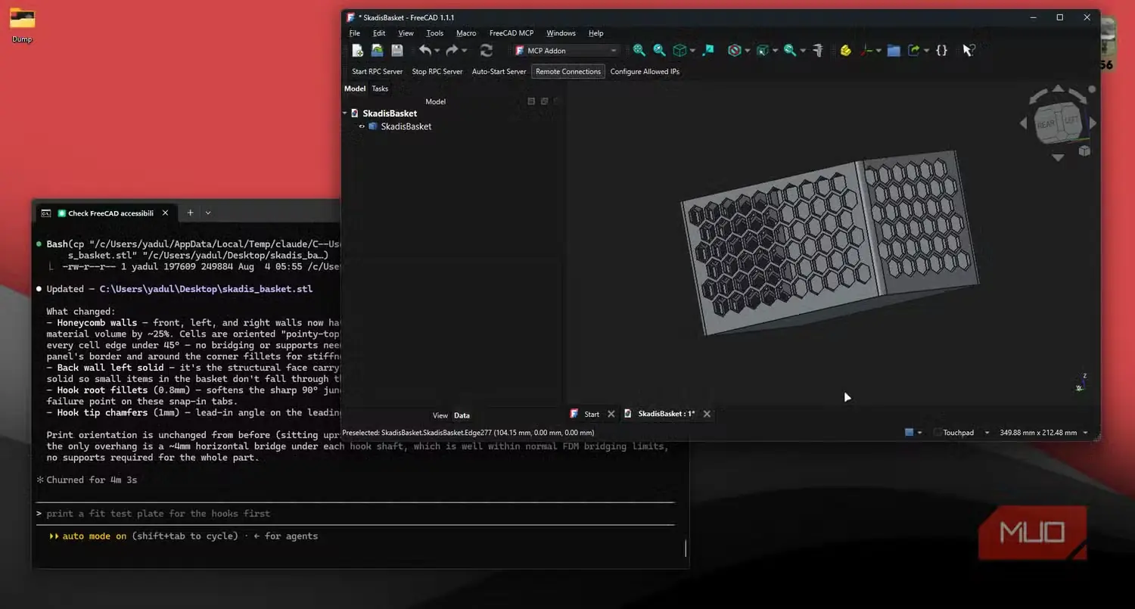Undo the last action in FreeCAD
Image resolution: width=1135 pixels, height=609 pixels.
pyautogui.click(x=425, y=51)
